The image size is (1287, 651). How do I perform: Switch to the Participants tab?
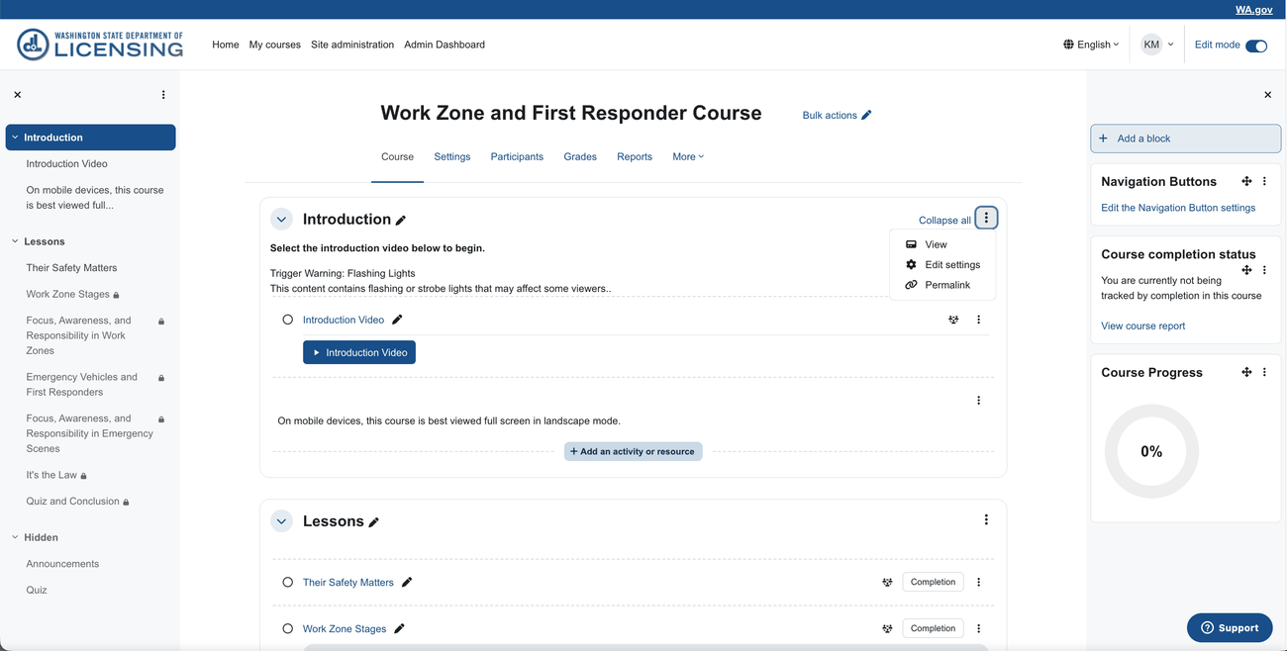coord(517,156)
